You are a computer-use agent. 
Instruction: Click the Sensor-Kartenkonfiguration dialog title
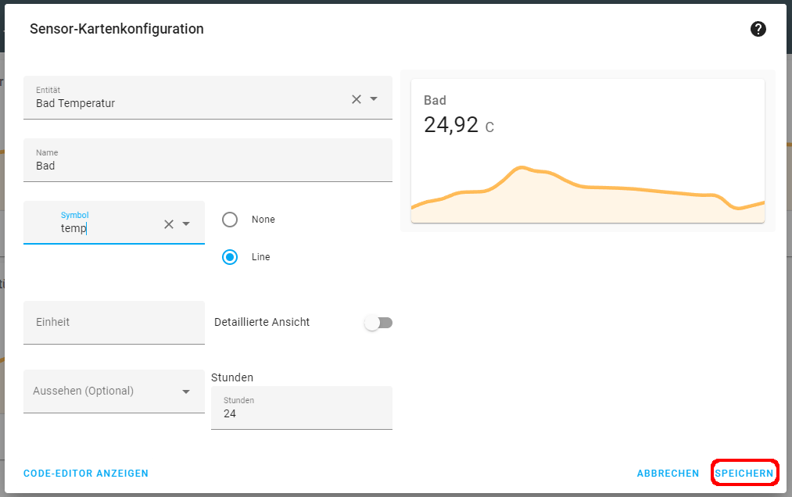[116, 29]
